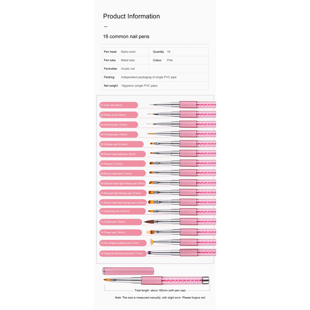Click the '16 common nail pens' subtitle
The image size is (310, 310).
click(x=126, y=37)
